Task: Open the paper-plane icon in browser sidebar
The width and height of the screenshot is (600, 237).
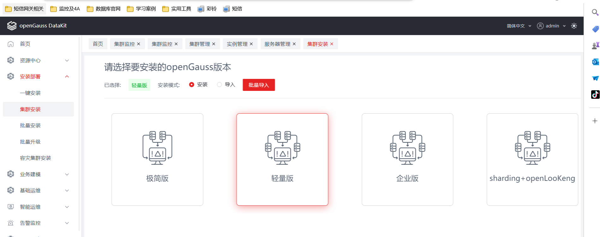Action: pyautogui.click(x=595, y=78)
